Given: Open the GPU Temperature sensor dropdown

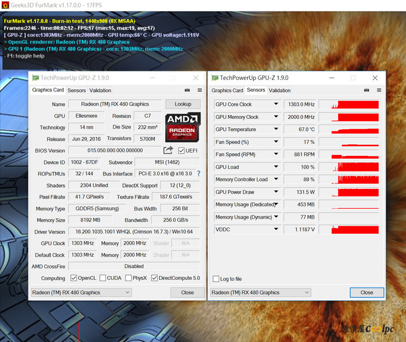Looking at the screenshot, I should click(276, 129).
